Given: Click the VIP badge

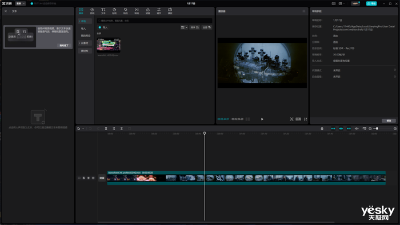Looking at the screenshot, I should 355,3.
